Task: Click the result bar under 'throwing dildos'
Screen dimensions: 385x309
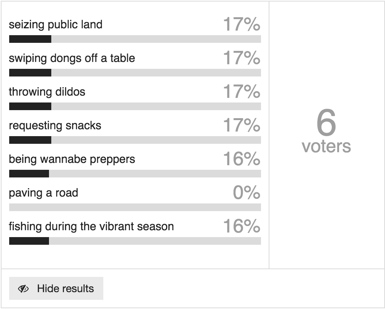Action: point(135,106)
